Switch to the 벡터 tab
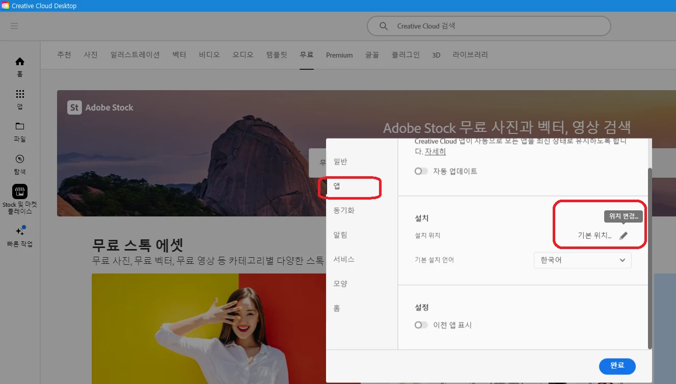676x384 pixels. (179, 54)
